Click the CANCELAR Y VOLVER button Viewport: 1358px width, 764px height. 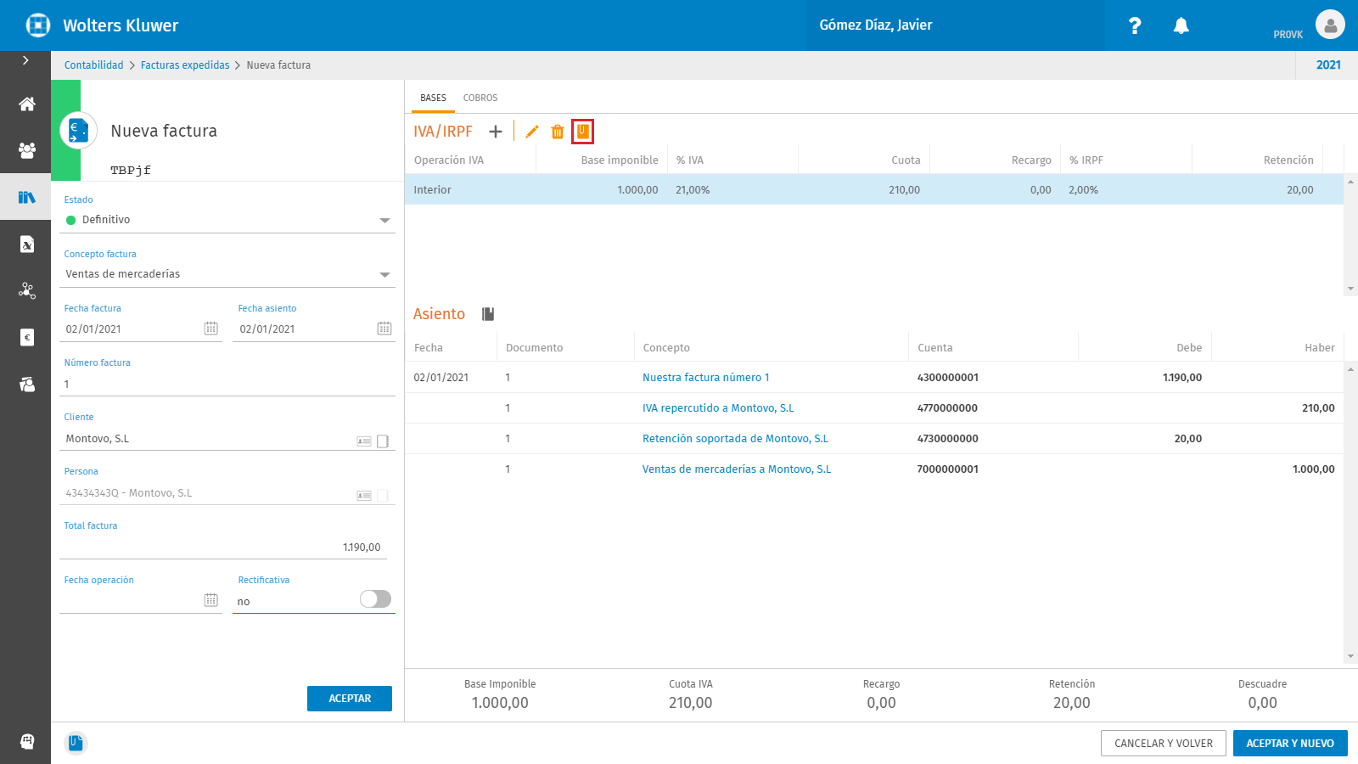(x=1164, y=743)
